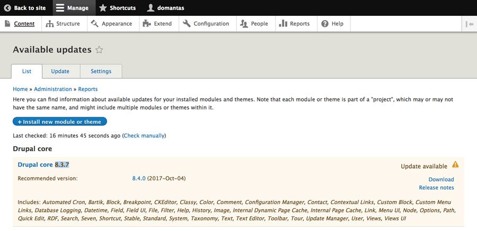This screenshot has width=477, height=231.
Task: Click the toolbar orientation toggle icon
Action: pyautogui.click(x=470, y=24)
